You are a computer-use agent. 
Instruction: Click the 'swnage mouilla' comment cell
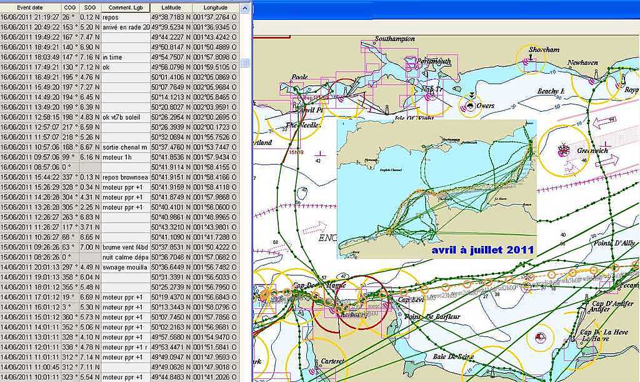pos(125,267)
